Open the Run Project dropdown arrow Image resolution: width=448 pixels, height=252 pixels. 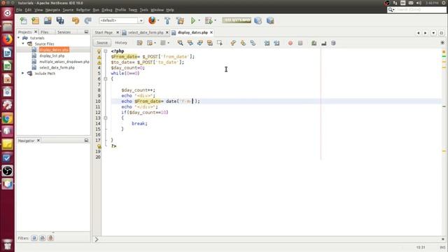(199, 20)
